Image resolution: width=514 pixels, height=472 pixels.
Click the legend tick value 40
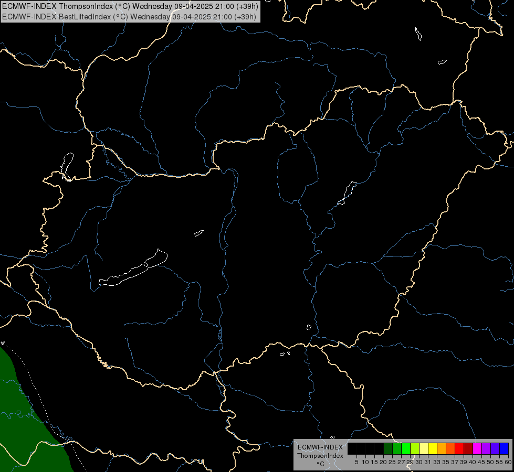[473, 462]
